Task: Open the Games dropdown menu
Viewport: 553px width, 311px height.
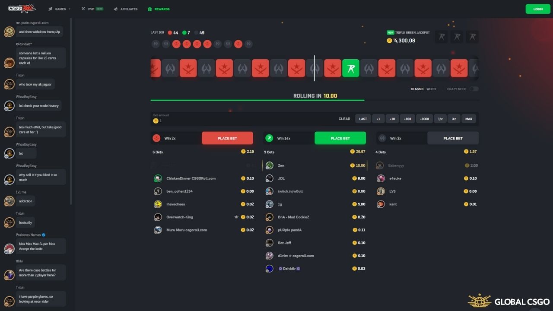Action: 60,9
